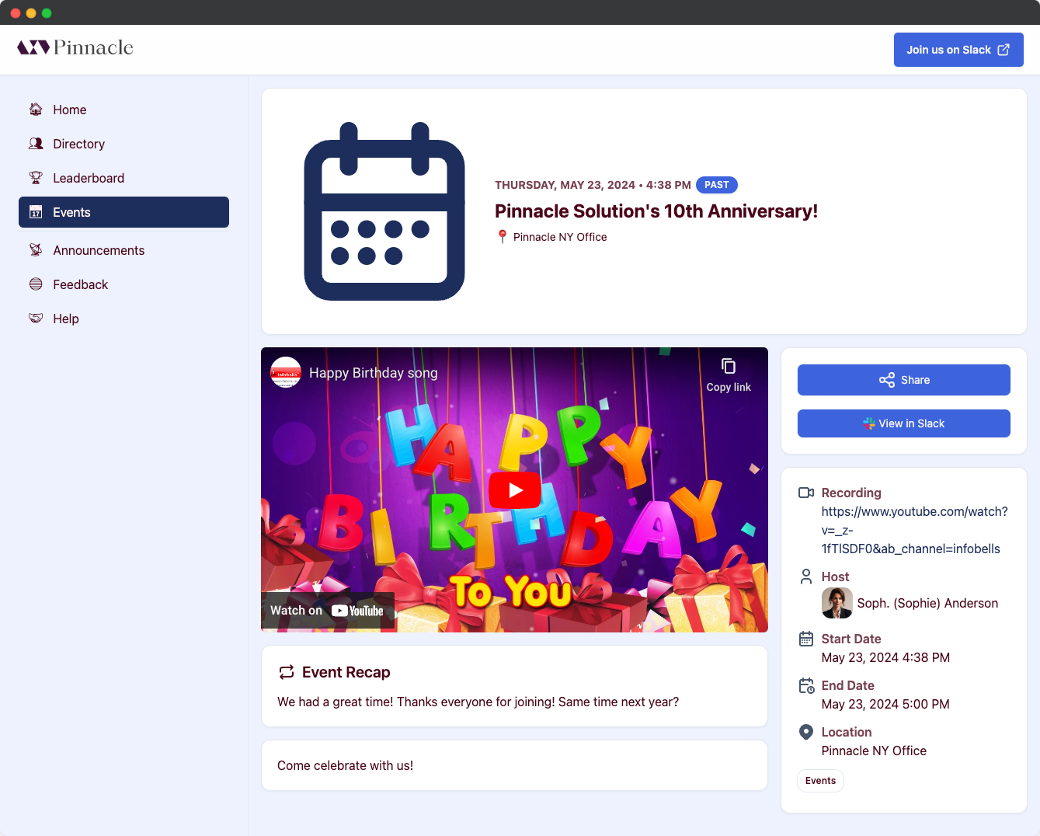Open the Feedback page
Image resolution: width=1040 pixels, height=836 pixels.
point(123,284)
